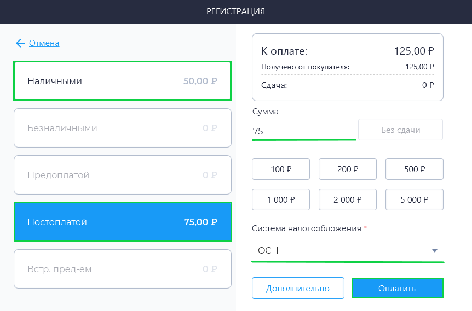The image size is (472, 311).
Task: Add the 5 000 ₽ quick amount
Action: [415, 200]
